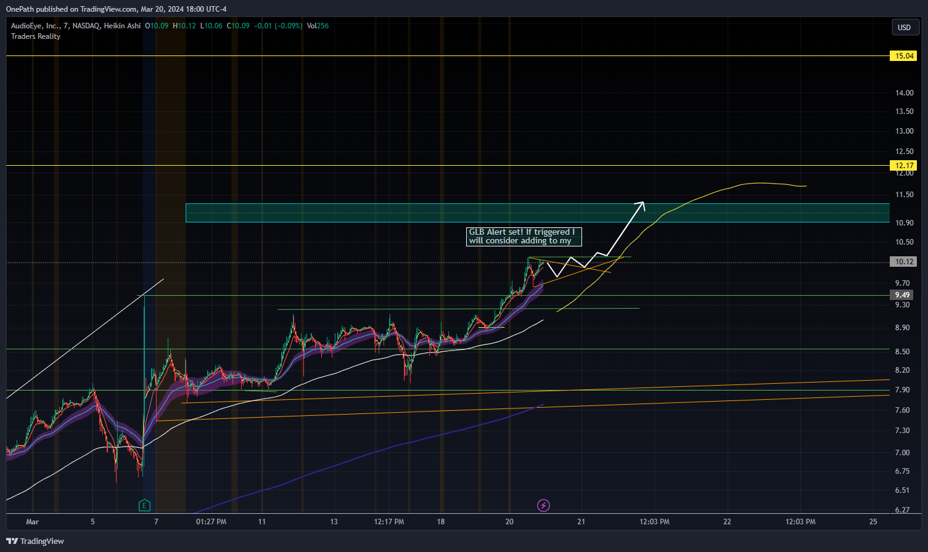This screenshot has width=928, height=552.
Task: Open the green earnings E marker
Action: coord(144,506)
